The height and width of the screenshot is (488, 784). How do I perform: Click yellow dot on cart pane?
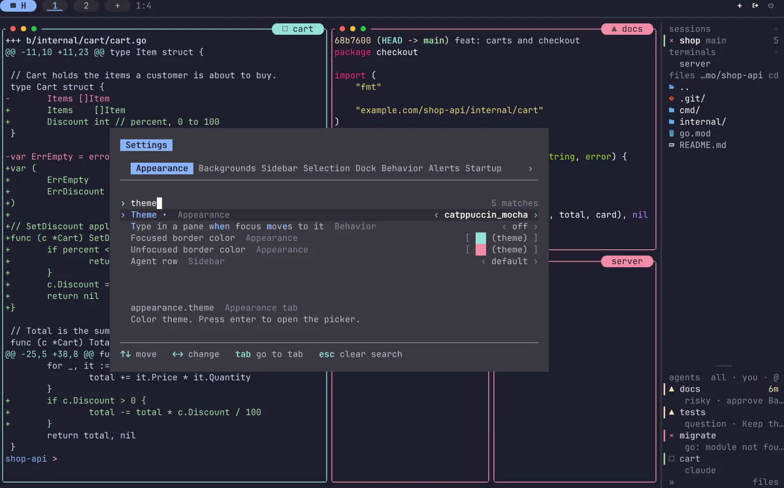click(24, 29)
